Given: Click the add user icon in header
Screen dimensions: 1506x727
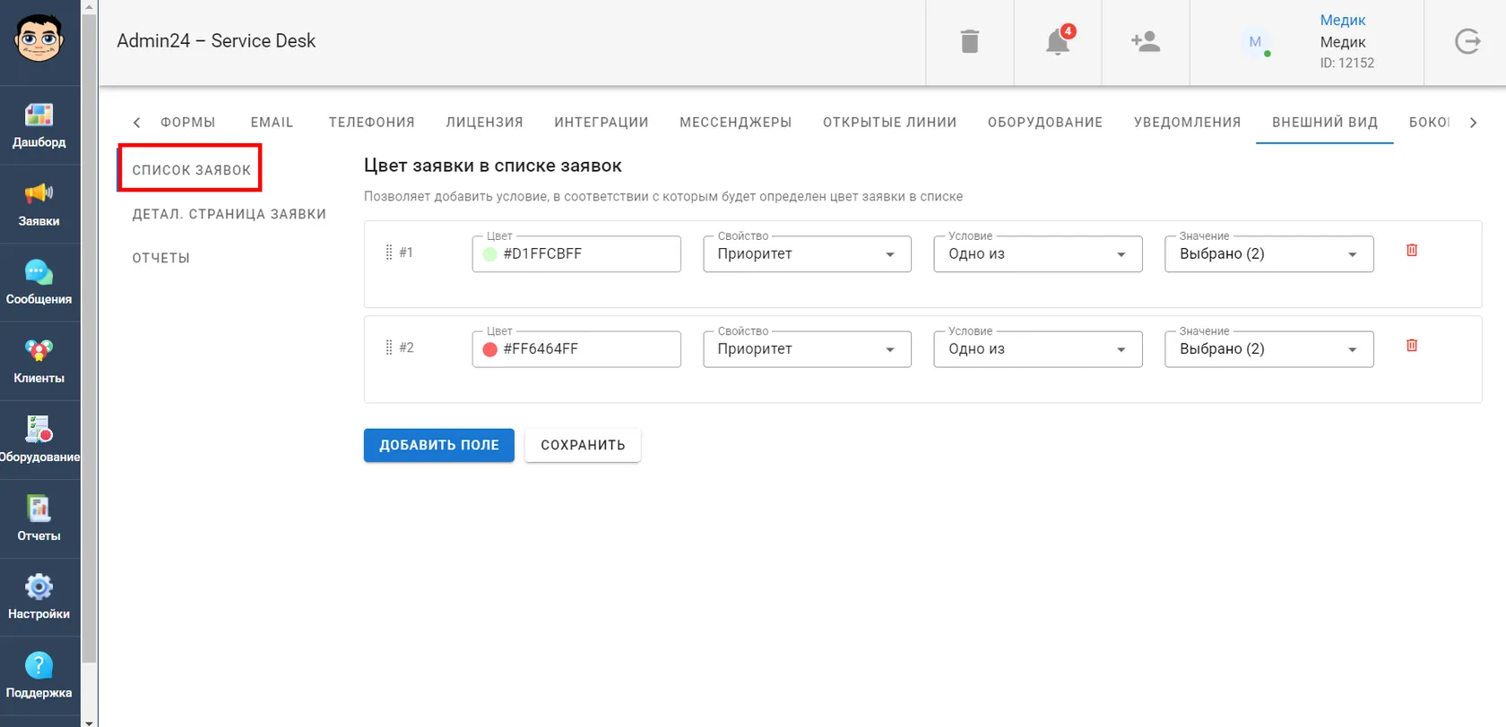Looking at the screenshot, I should (x=1146, y=41).
